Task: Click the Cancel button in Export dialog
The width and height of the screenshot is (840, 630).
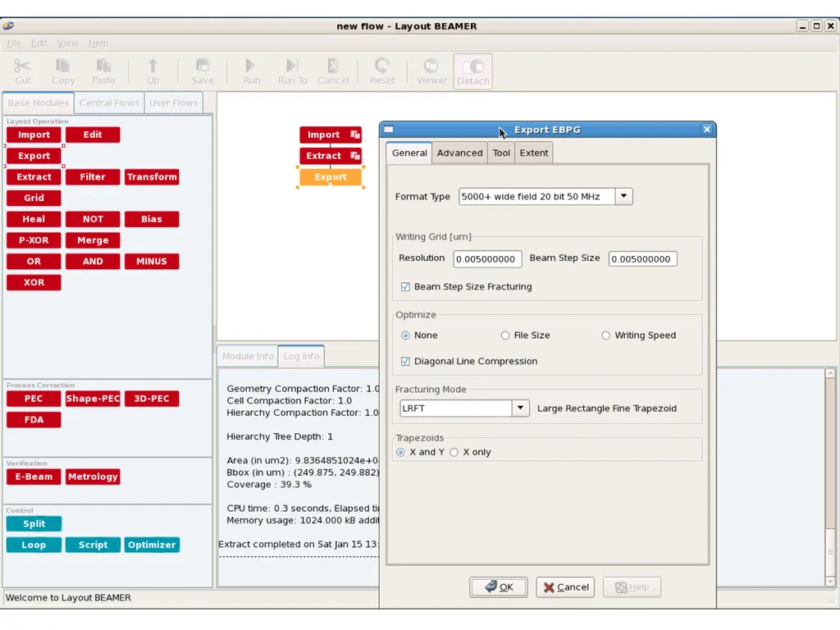Action: 565,587
